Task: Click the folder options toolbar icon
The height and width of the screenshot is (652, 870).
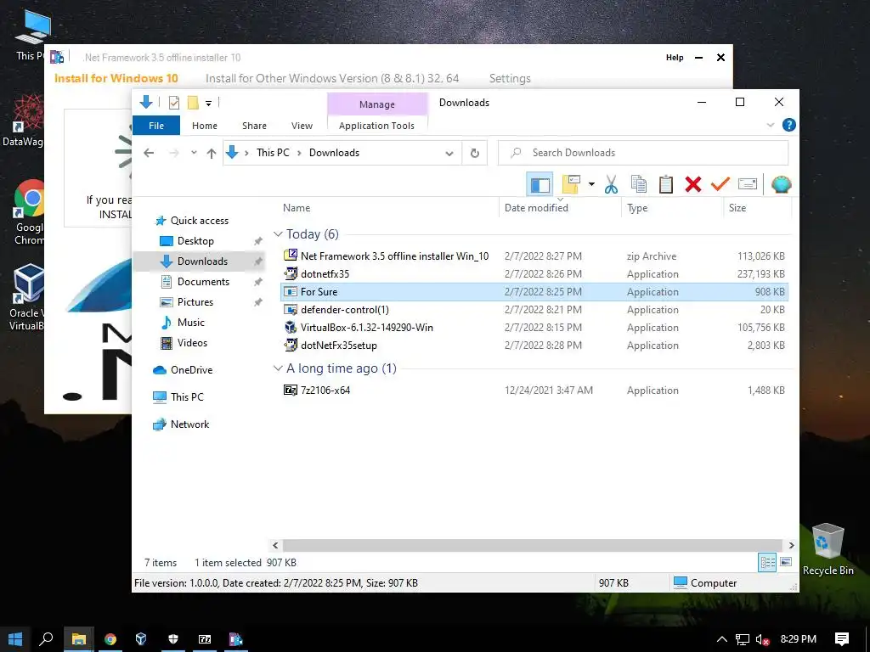Action: (x=571, y=184)
